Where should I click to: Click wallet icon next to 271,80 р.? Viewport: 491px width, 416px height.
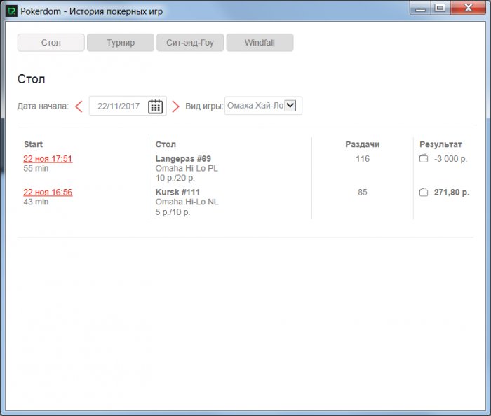(x=424, y=192)
